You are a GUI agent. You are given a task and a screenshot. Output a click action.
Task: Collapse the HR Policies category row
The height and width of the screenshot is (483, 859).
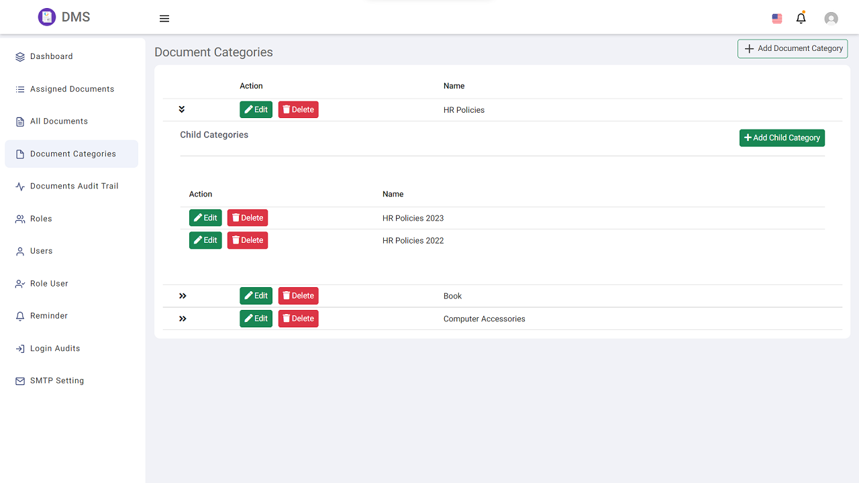[x=181, y=109]
